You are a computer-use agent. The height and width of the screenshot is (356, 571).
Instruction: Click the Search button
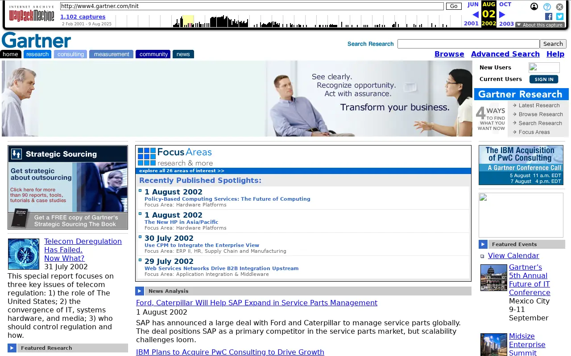[x=553, y=44]
